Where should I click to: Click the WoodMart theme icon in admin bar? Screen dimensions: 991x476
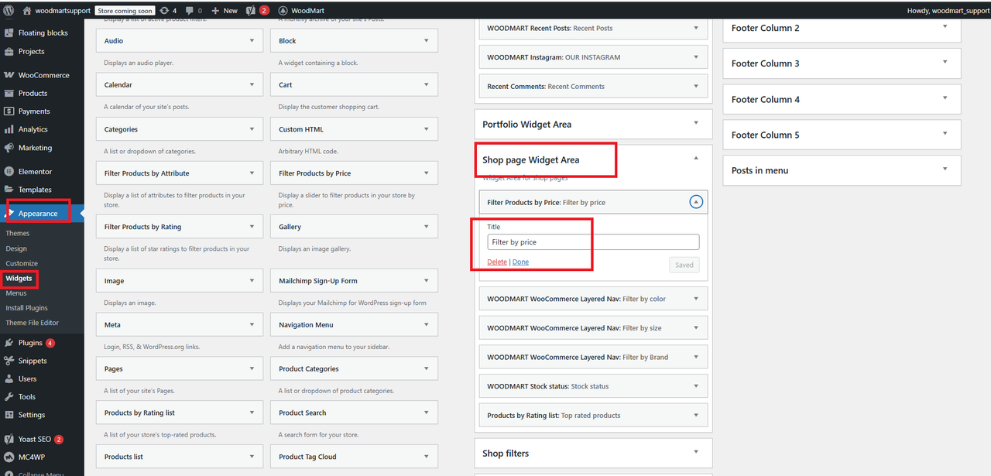tap(283, 11)
